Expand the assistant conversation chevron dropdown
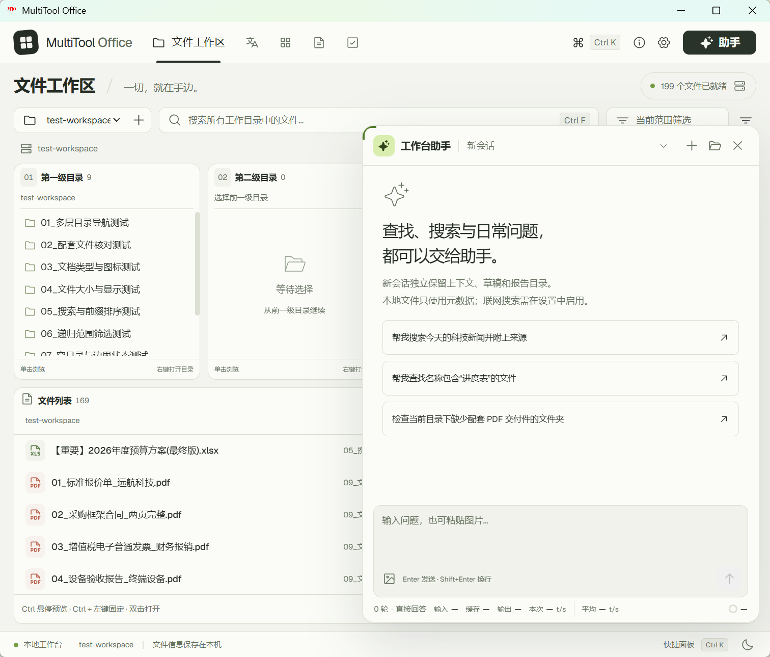Screen dimensions: 770x657 pyautogui.click(x=663, y=146)
